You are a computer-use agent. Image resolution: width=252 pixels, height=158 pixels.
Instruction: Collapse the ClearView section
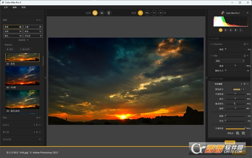tap(248, 44)
